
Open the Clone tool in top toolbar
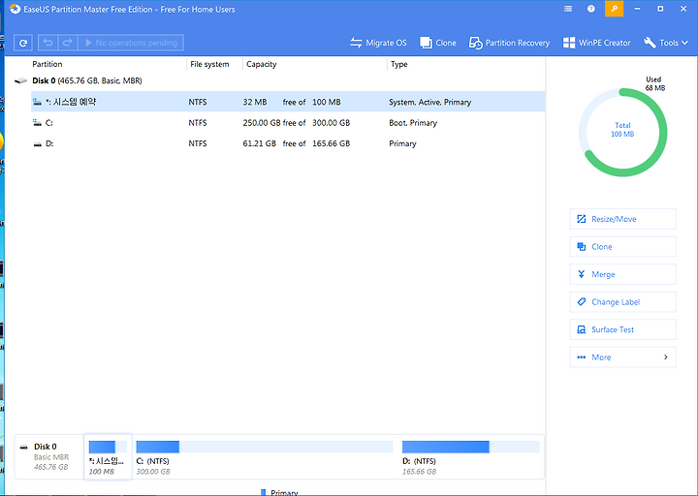pyautogui.click(x=438, y=43)
